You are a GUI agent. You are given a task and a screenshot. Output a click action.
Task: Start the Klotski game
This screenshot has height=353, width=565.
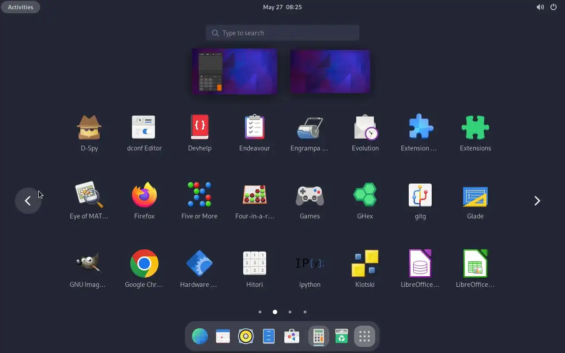point(365,270)
